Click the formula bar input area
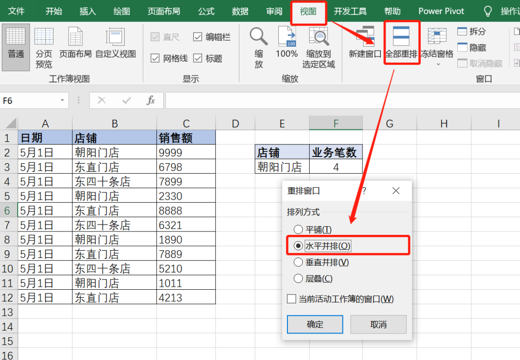This screenshot has width=520, height=360. pyautogui.click(x=343, y=100)
